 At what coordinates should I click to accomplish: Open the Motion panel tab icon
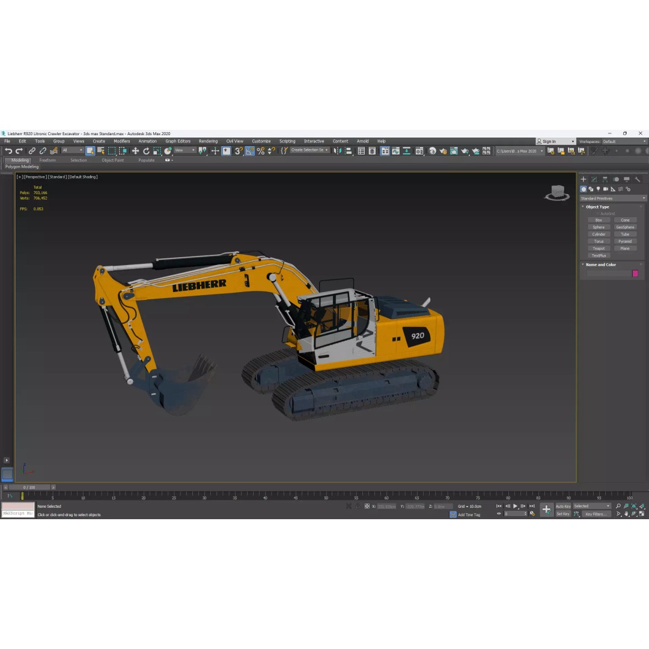point(616,179)
